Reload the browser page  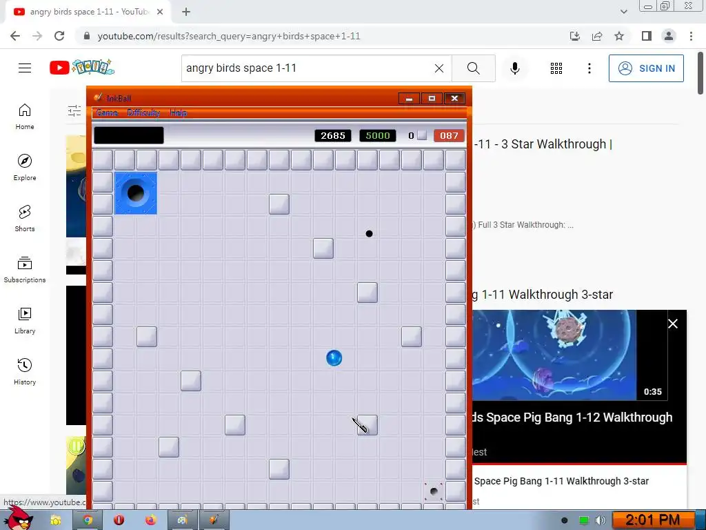[59, 36]
